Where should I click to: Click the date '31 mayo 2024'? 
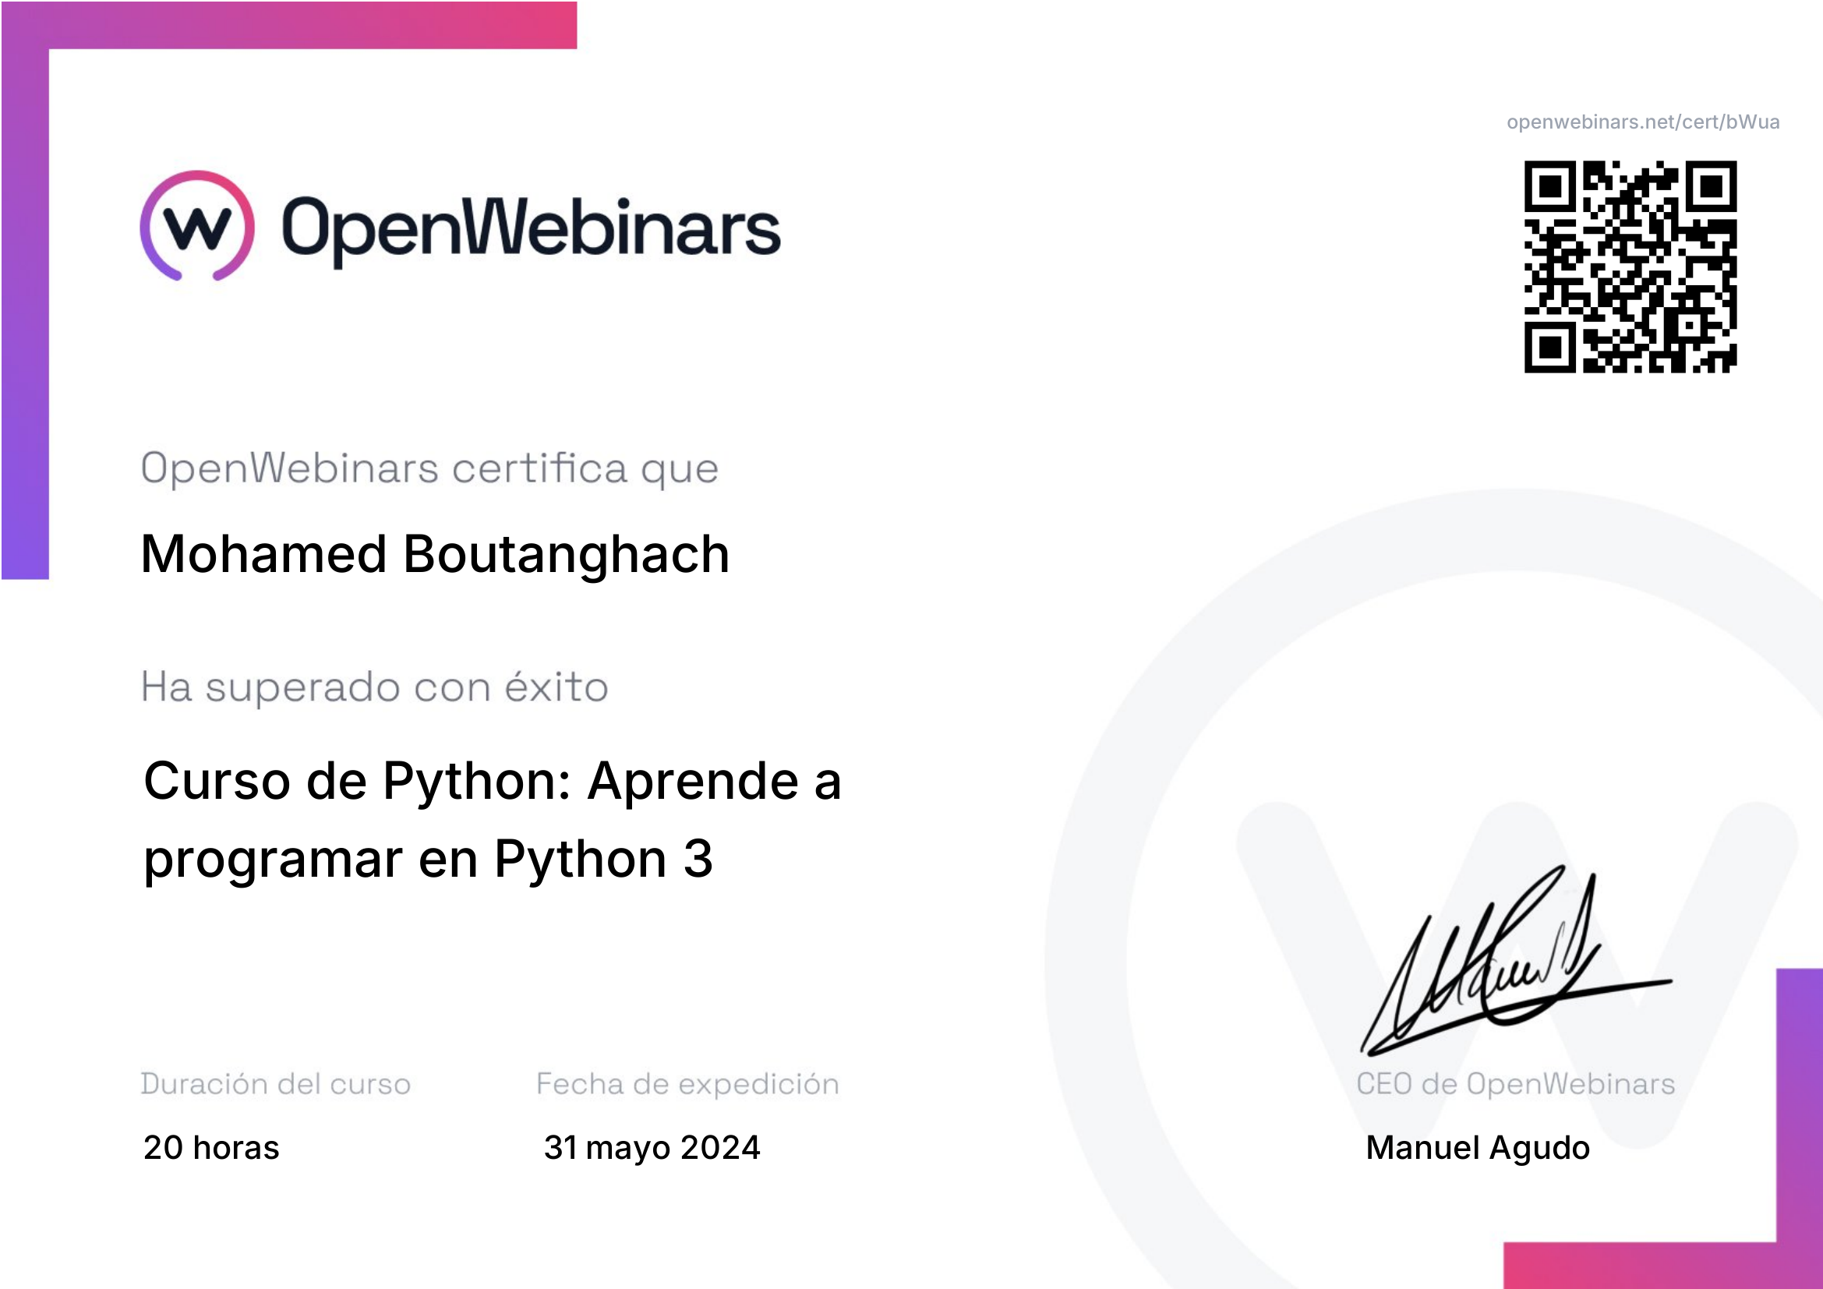(x=651, y=1148)
